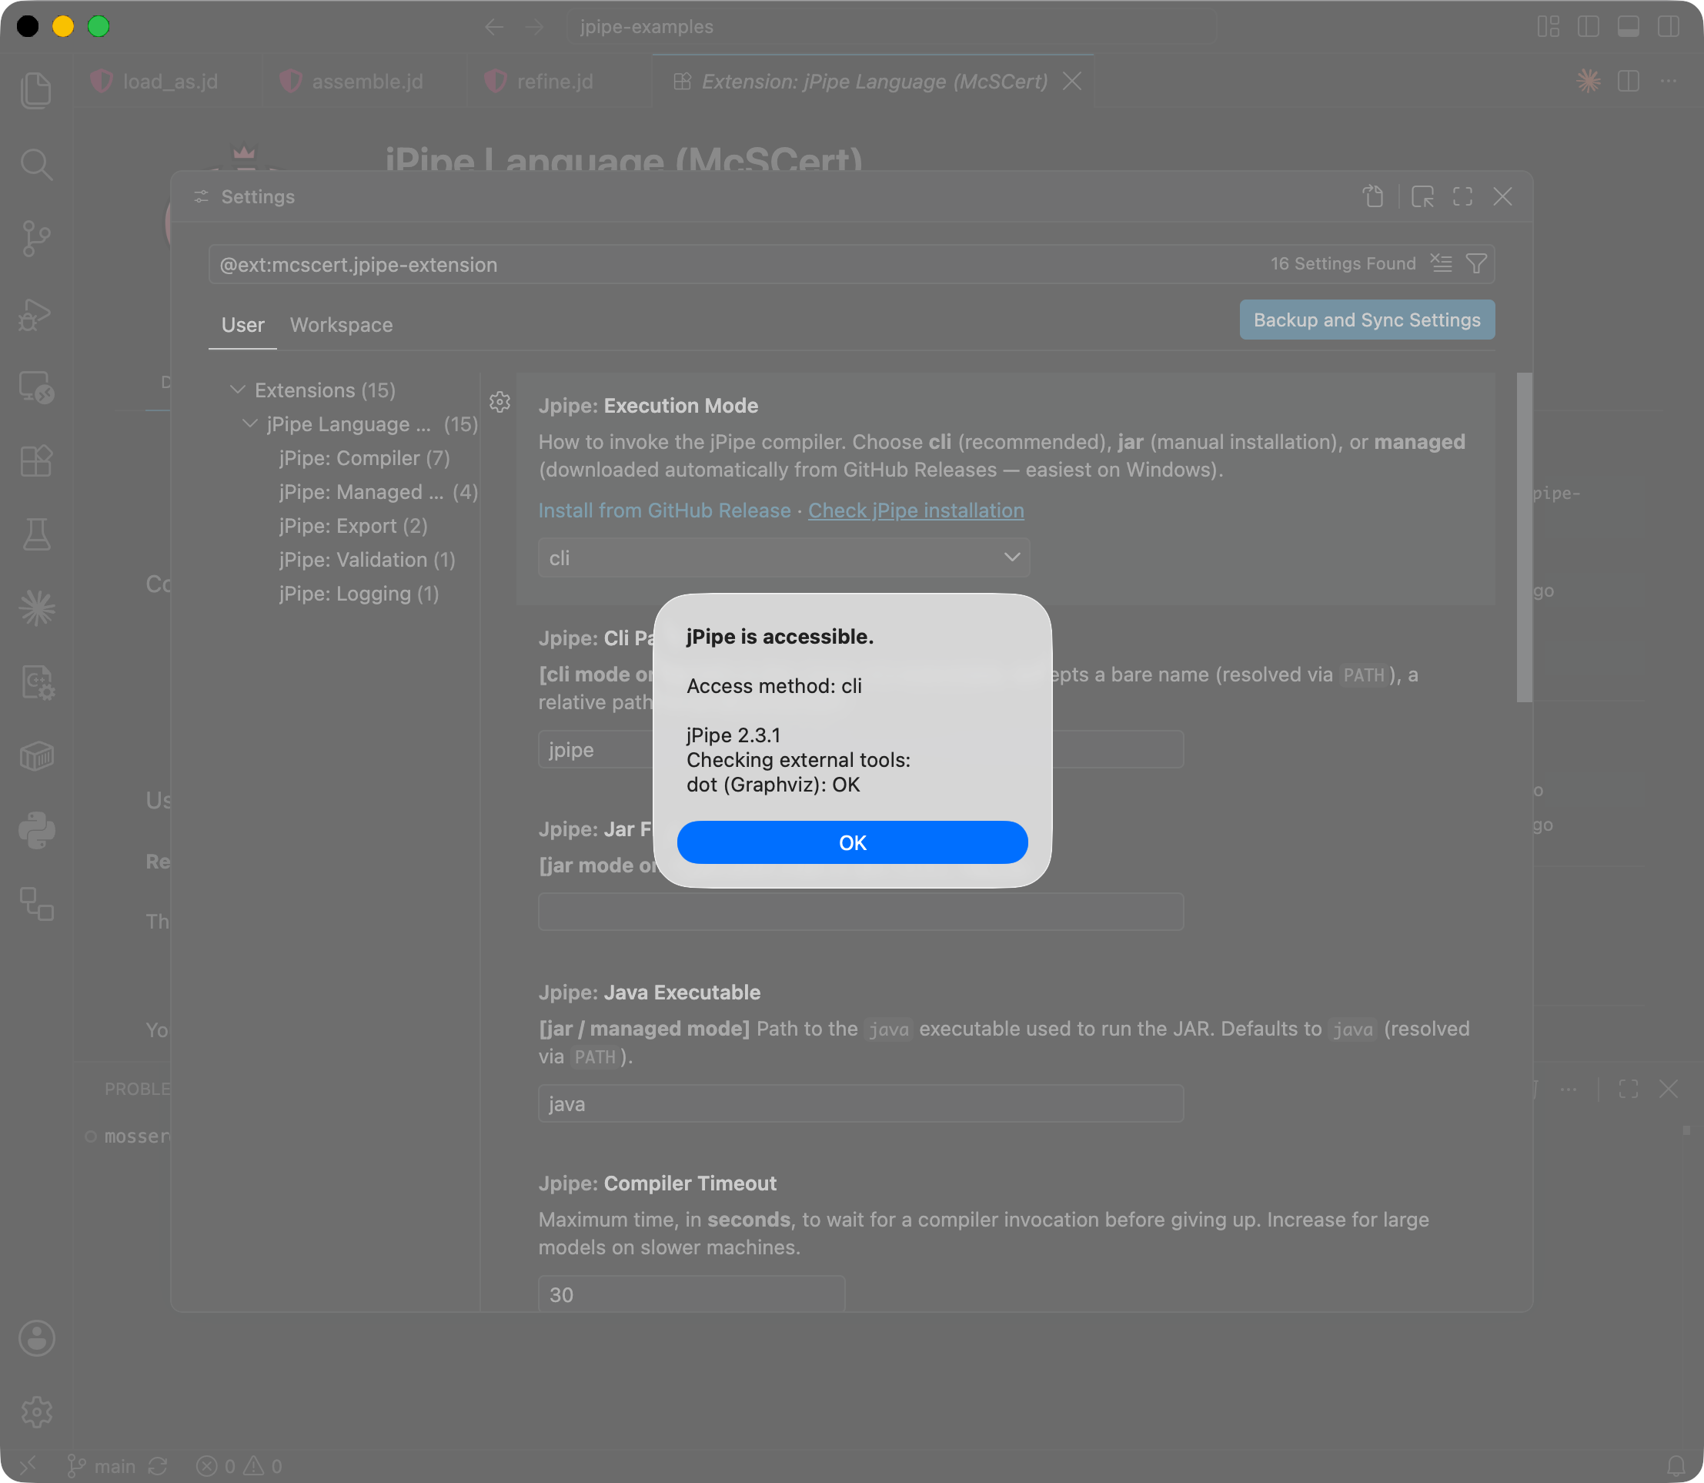Select the Workspace settings tab

(341, 325)
